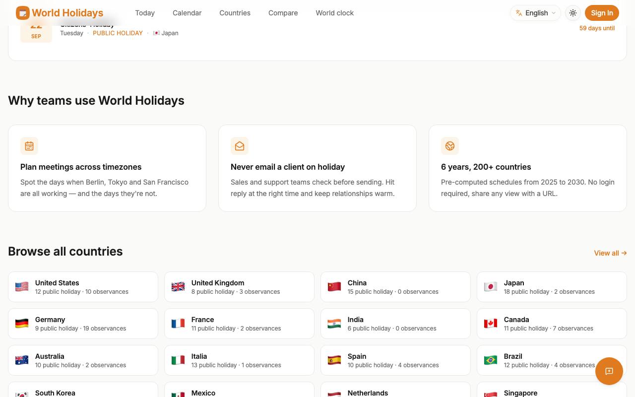Click the translate icon in language selector
Viewport: 635px width, 397px height.
(x=519, y=13)
